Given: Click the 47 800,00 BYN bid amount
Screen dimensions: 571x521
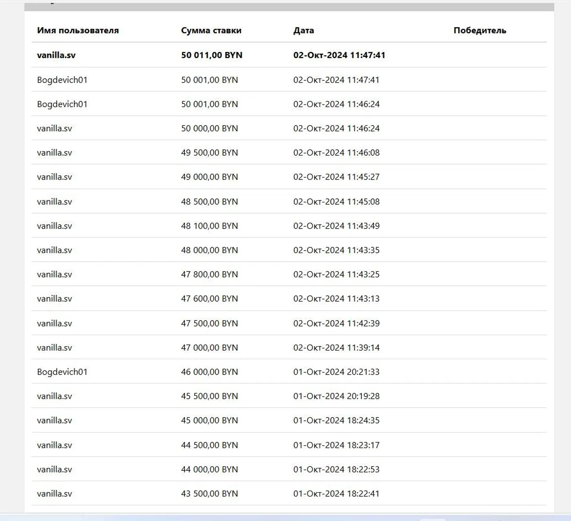Looking at the screenshot, I should coord(210,274).
